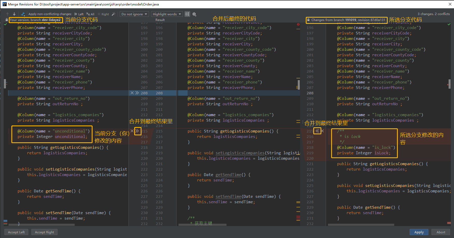Click 'public Date getSendTime()' in Result pane
454x238 pixels.
(x=219, y=175)
